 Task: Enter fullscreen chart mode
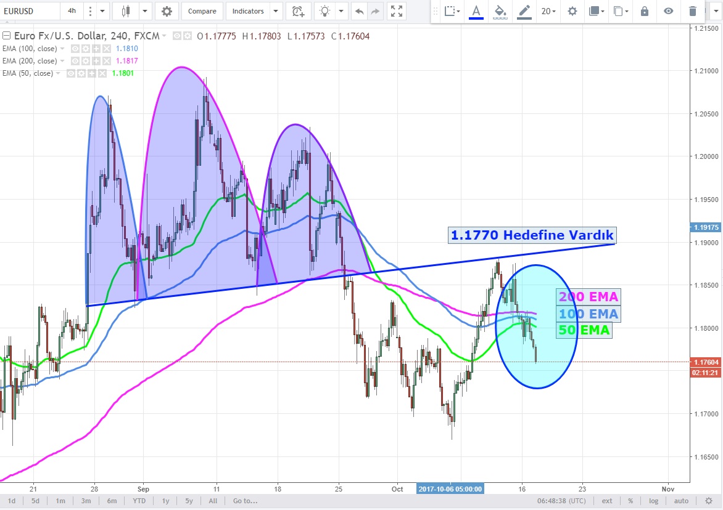tap(397, 11)
